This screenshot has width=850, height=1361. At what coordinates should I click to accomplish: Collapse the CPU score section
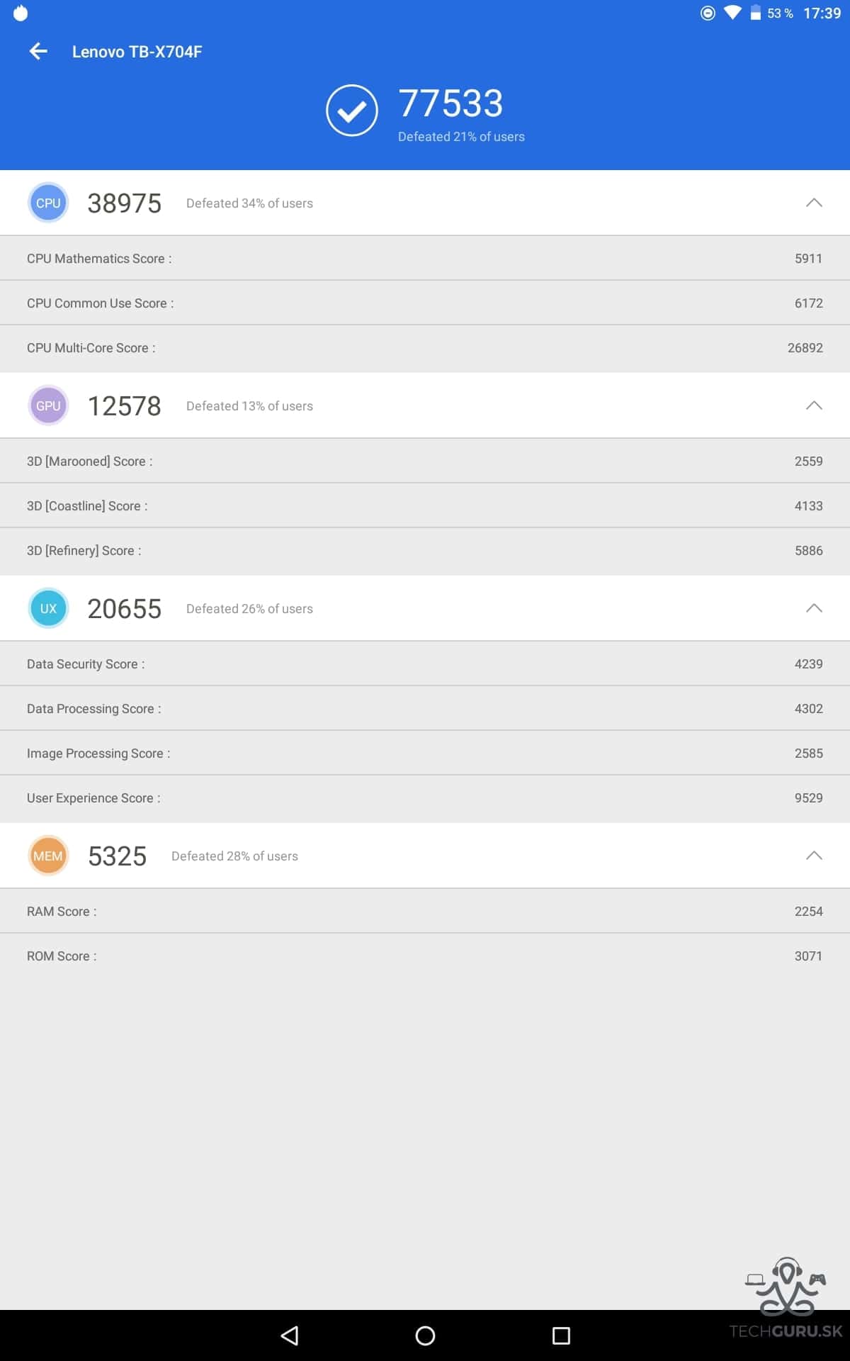click(814, 203)
